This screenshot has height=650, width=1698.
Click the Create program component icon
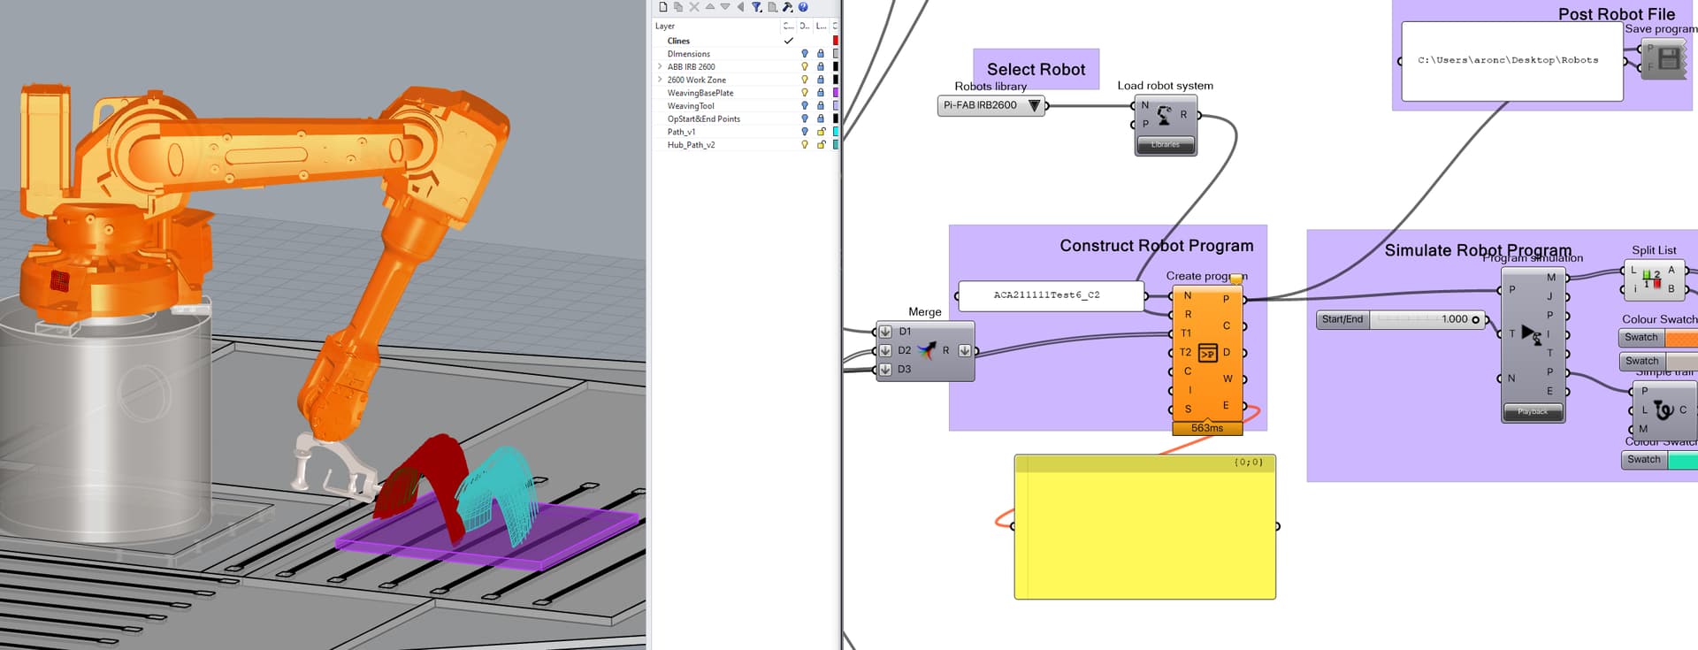pos(1207,354)
